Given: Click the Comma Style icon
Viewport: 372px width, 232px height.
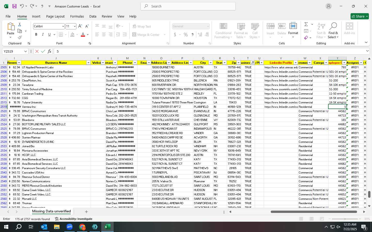Looking at the screenshot, I should click(x=192, y=35).
